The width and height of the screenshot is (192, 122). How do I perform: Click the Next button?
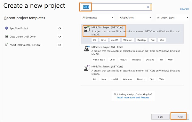(x=180, y=117)
